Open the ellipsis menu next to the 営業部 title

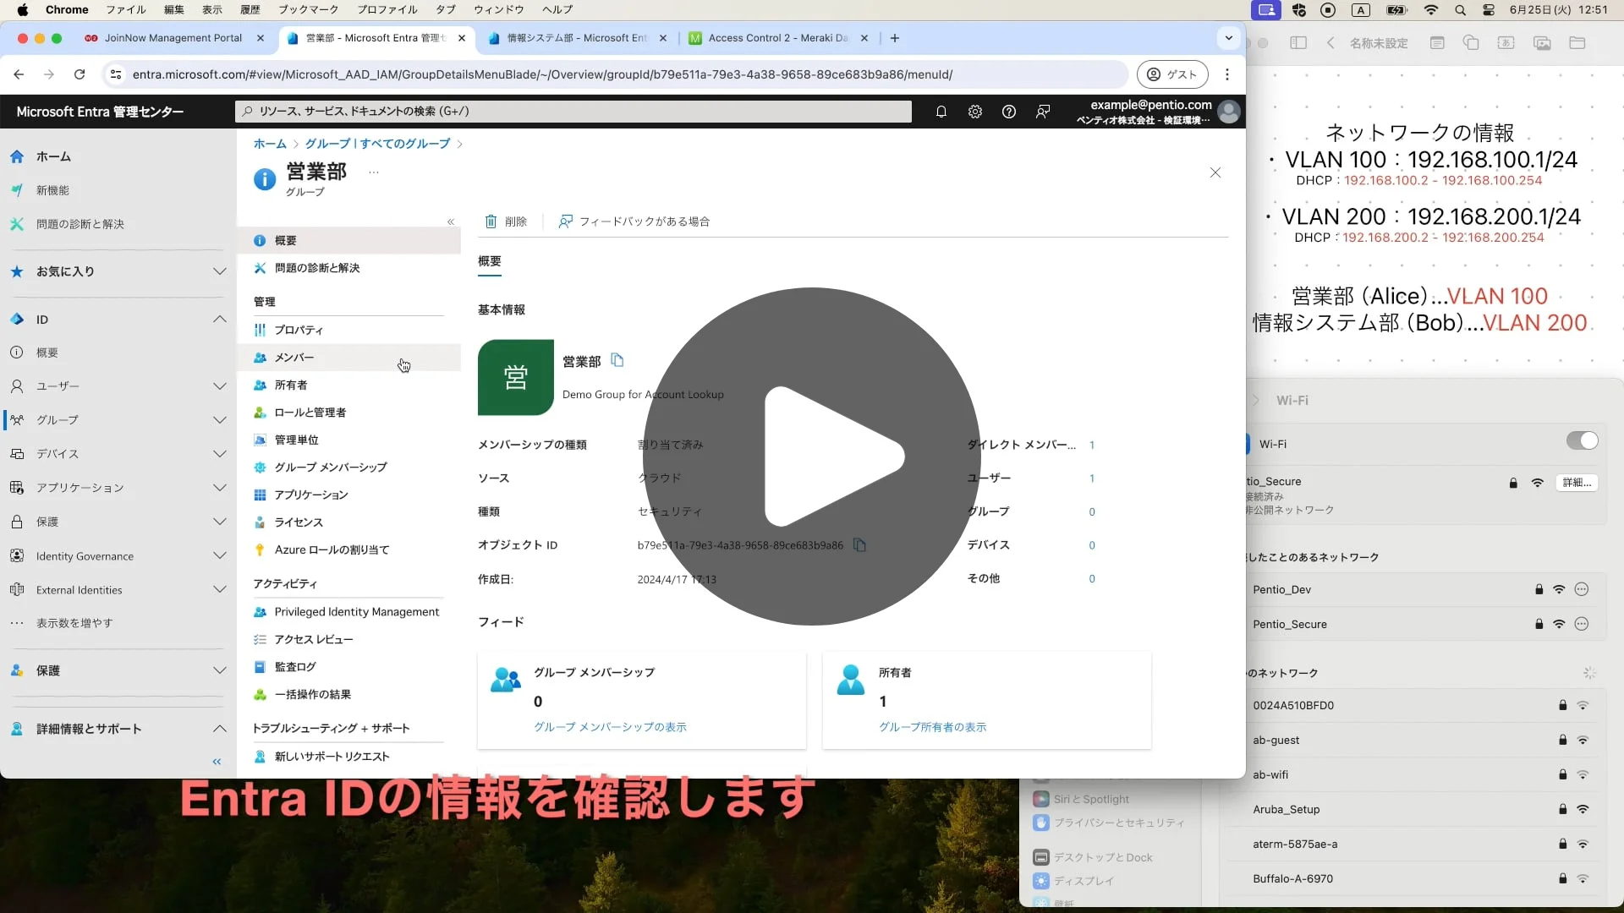[374, 172]
